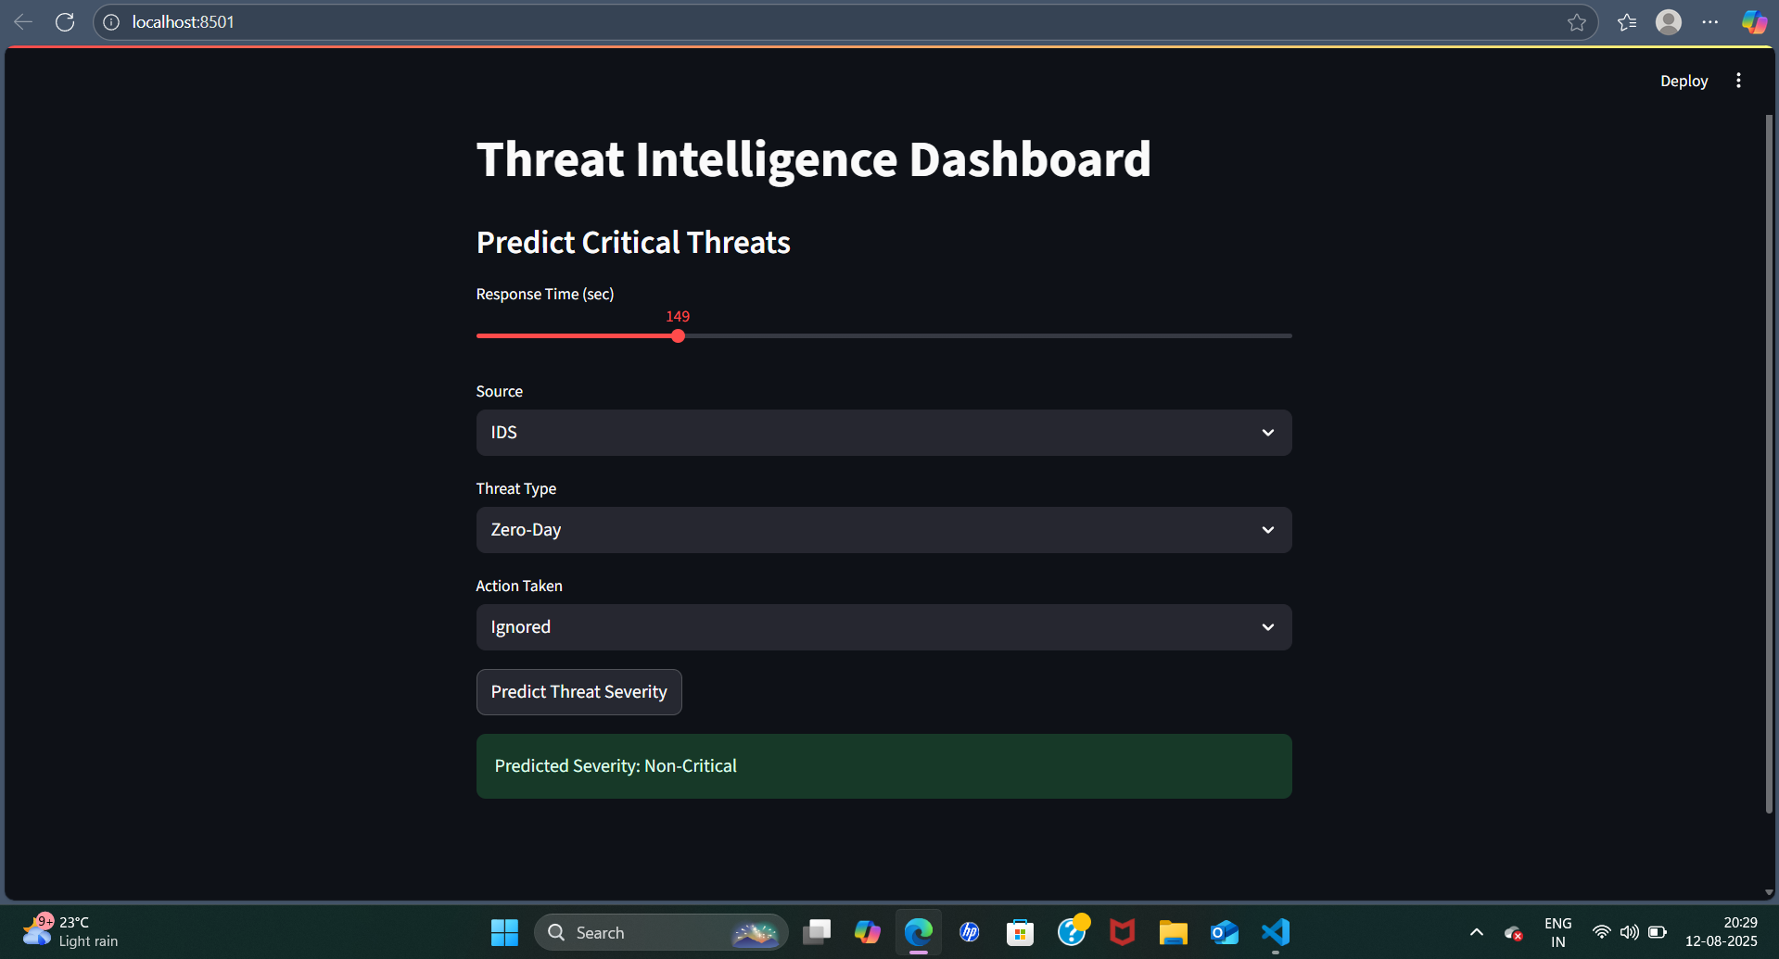Image resolution: width=1779 pixels, height=959 pixels.
Task: Open the Get Help taskbar icon
Action: click(1073, 931)
